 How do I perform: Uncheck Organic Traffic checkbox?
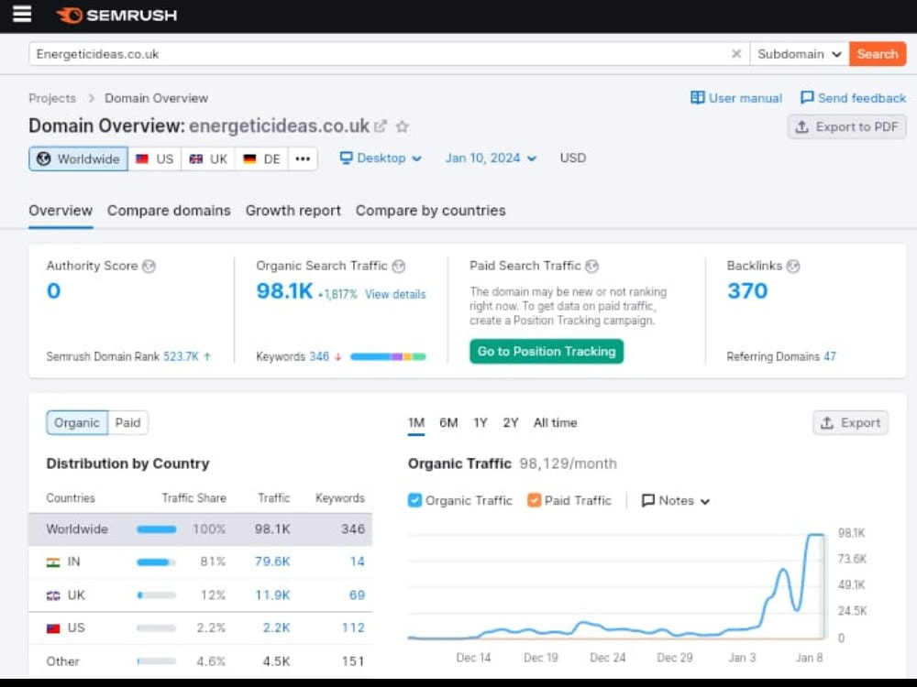[x=414, y=500]
